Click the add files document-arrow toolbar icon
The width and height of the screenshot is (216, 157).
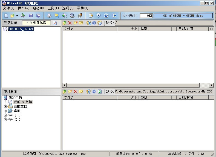91,16
